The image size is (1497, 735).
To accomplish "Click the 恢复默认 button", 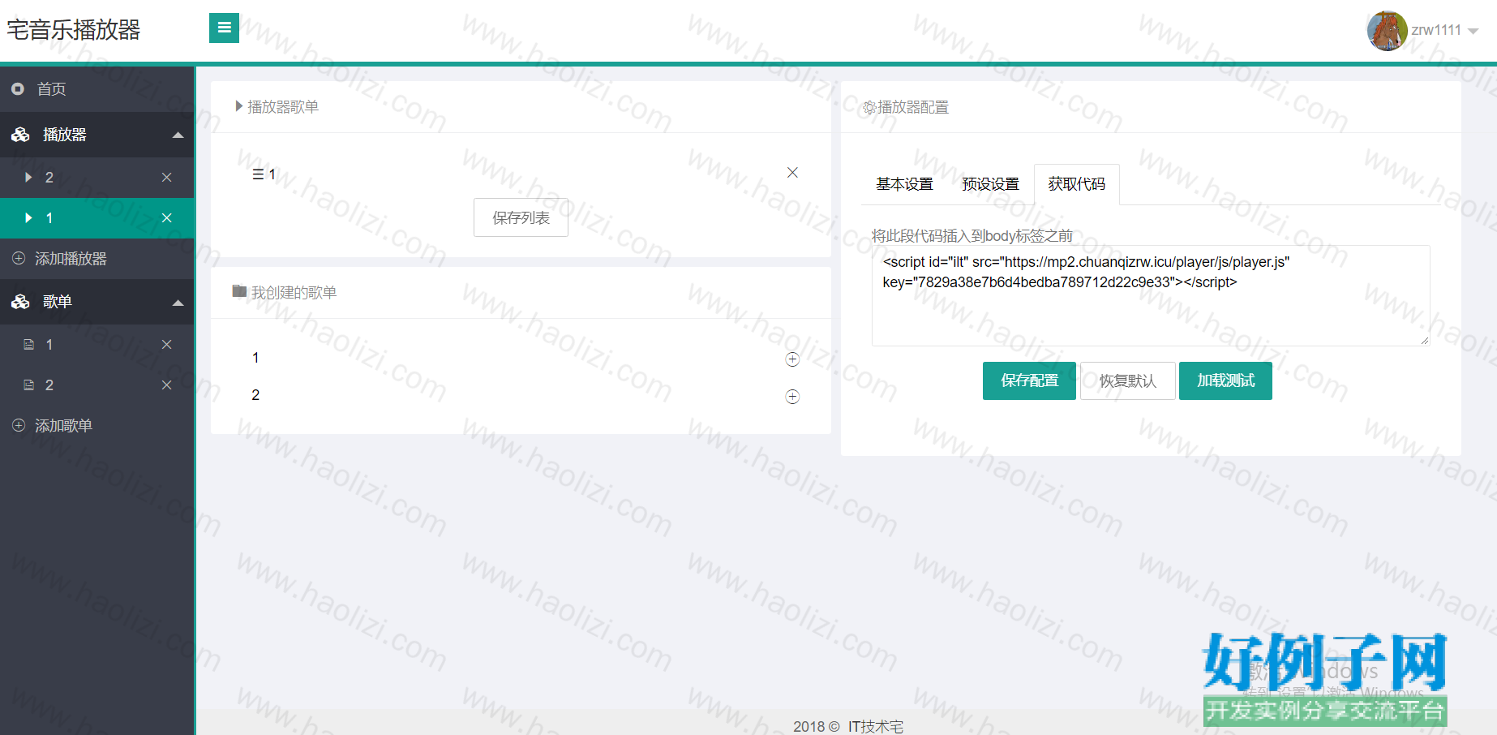I will point(1127,380).
